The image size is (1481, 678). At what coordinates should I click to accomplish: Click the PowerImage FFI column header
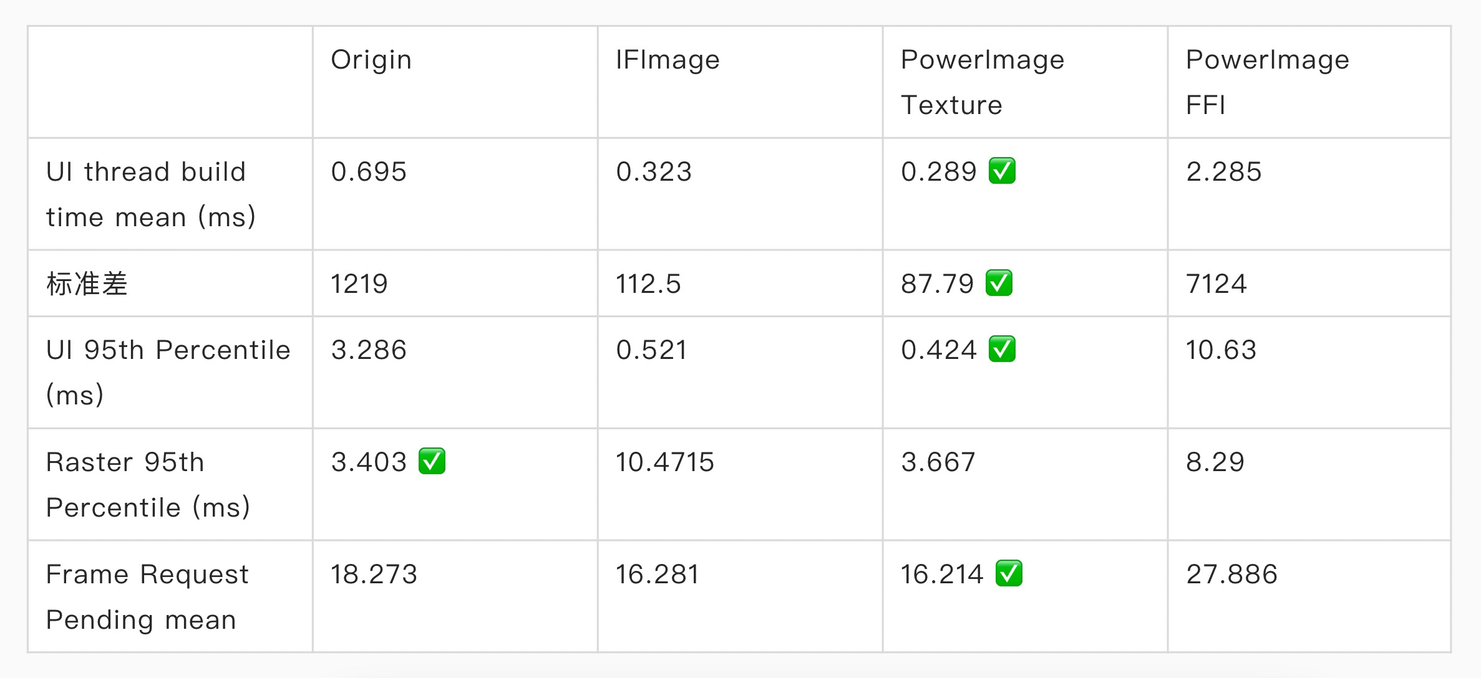coord(1267,82)
